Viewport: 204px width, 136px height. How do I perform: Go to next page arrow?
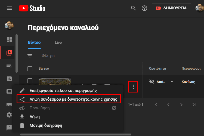click(181, 105)
